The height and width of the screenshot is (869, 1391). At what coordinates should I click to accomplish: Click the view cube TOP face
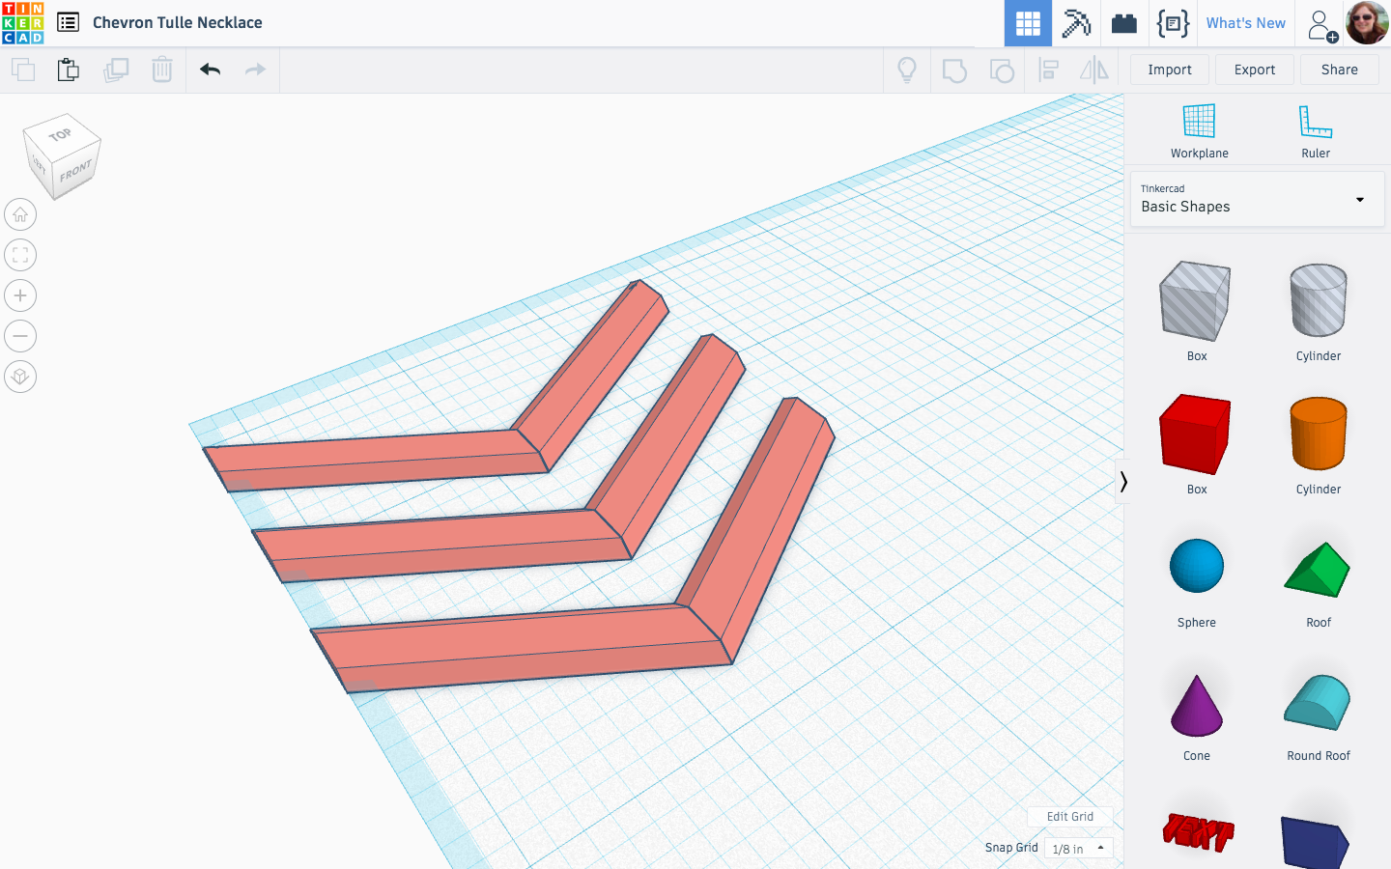[x=61, y=134]
